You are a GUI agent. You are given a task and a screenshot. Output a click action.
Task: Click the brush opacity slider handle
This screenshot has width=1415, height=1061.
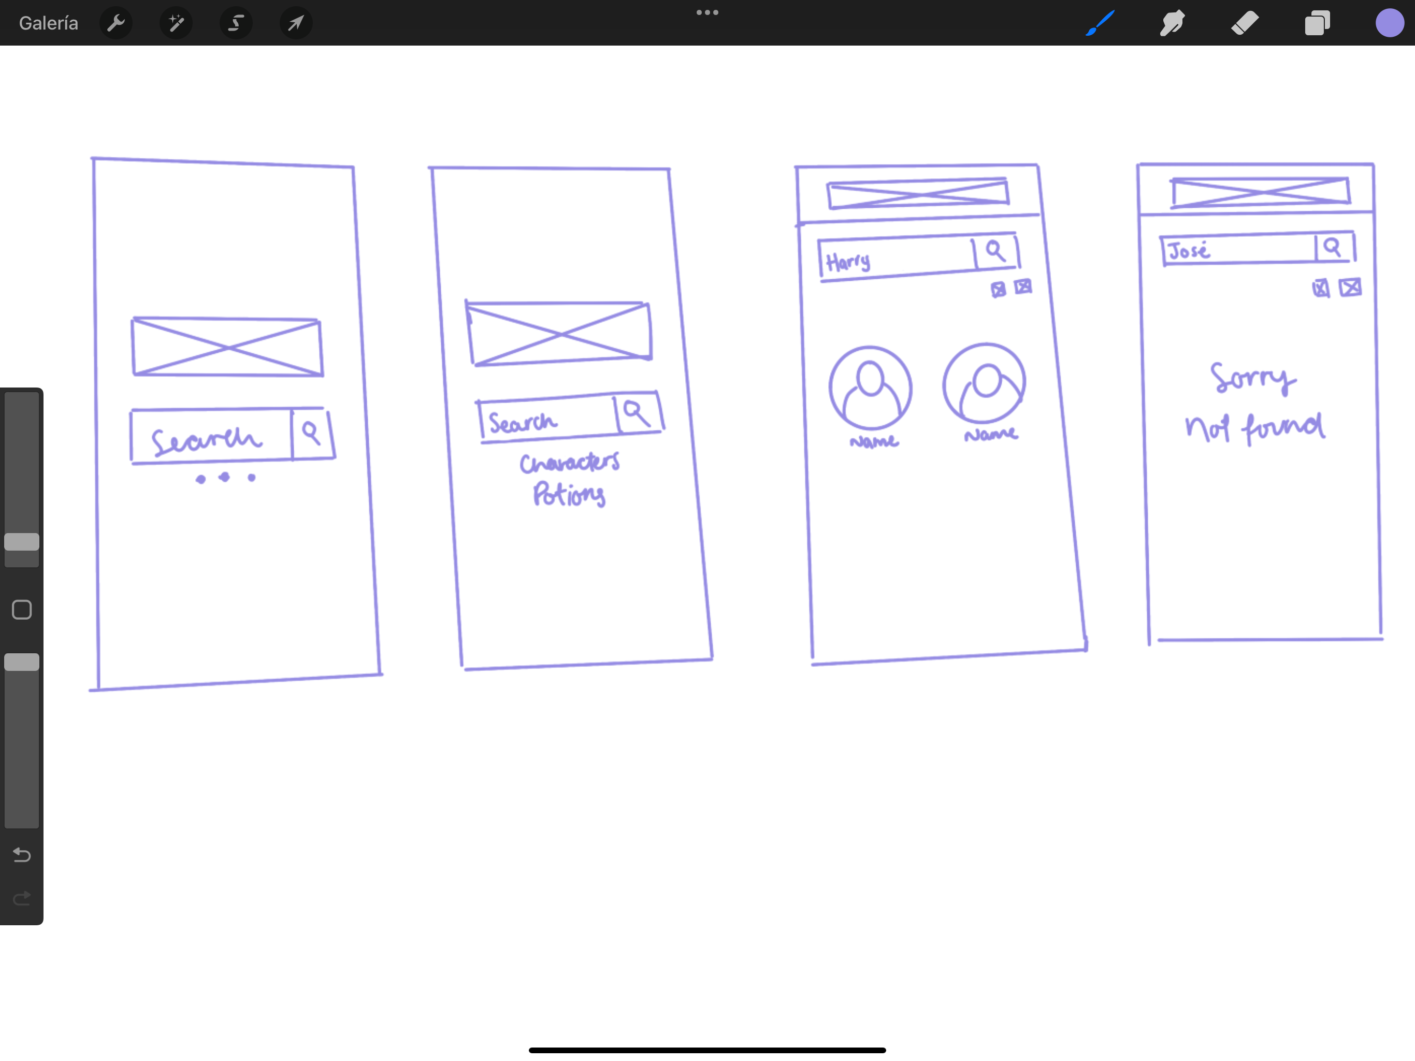pos(22,662)
